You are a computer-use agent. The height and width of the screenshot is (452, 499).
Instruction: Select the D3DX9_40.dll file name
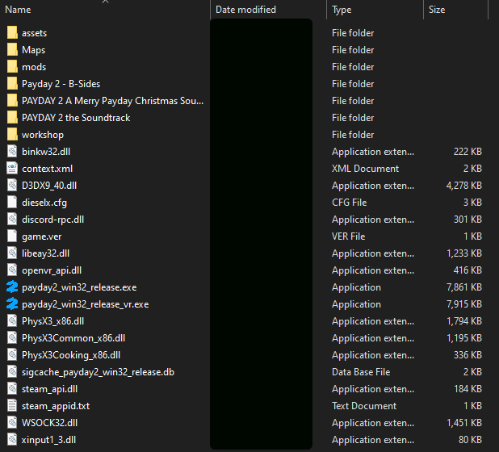49,186
